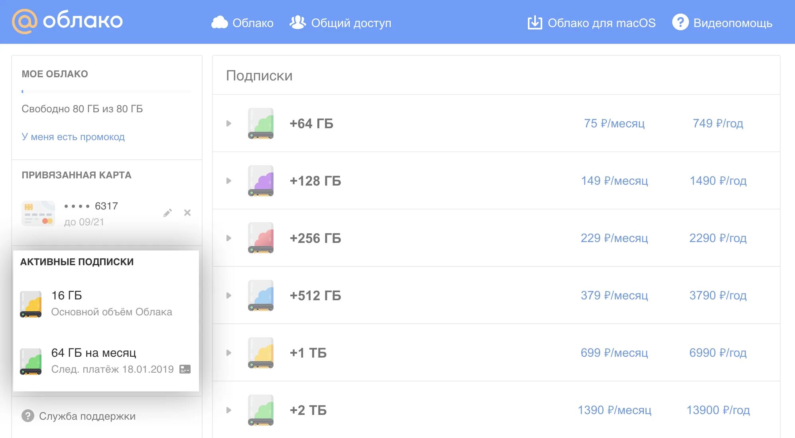The image size is (795, 438).
Task: Select the 2290 ₽/год yearly plan
Action: pyautogui.click(x=718, y=238)
